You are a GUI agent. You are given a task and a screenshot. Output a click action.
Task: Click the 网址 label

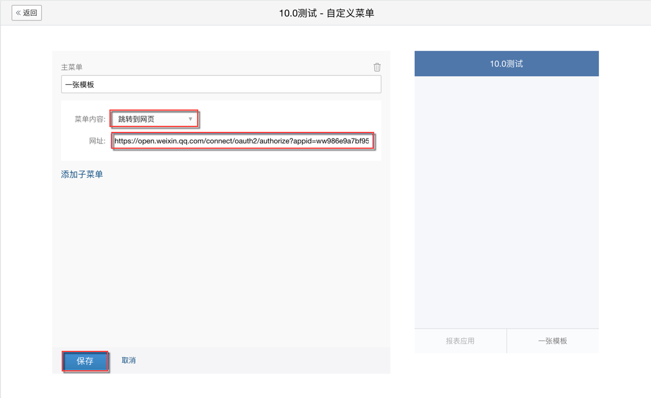pos(97,141)
